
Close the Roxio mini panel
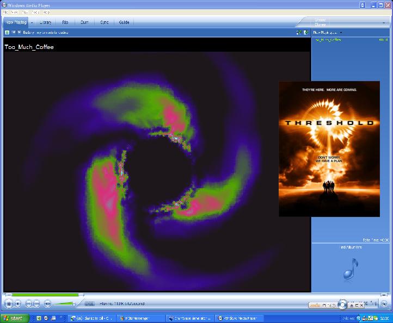361,305
